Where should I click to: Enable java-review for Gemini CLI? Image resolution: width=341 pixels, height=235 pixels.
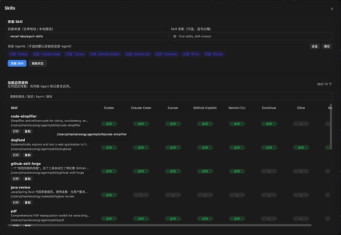click(237, 195)
